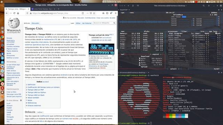Click Wikipedia search magnifier icon

[114, 23]
